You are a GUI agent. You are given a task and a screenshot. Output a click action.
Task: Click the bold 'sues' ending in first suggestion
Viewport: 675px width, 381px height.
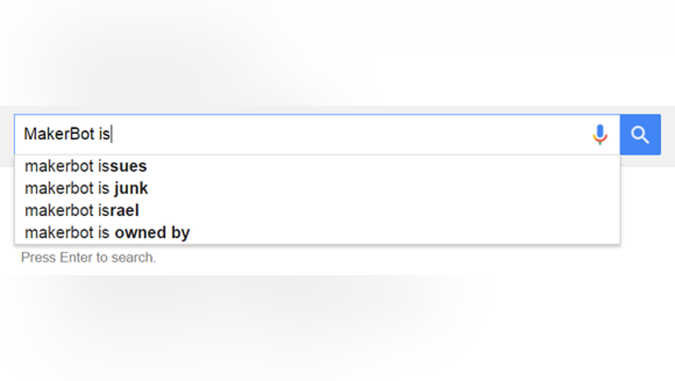128,166
